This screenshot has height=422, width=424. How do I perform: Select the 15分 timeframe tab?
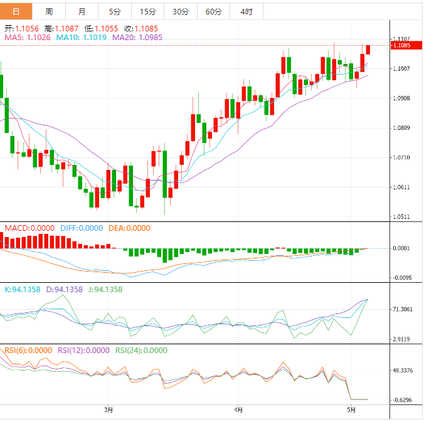pyautogui.click(x=147, y=11)
